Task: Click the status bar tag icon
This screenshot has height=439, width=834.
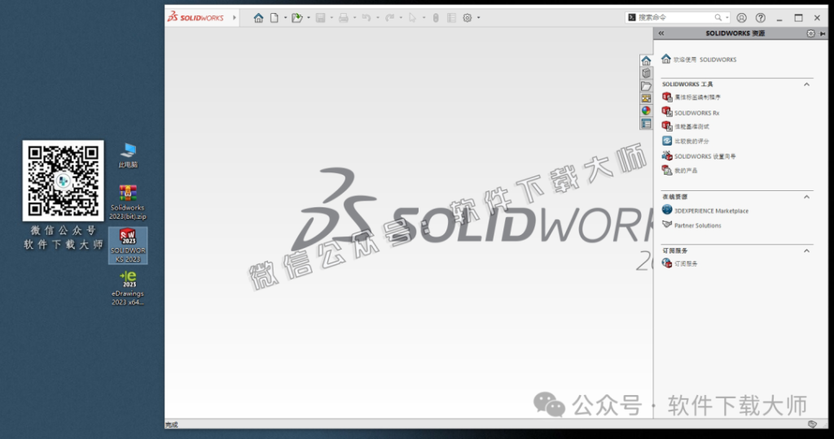Action: [812, 424]
